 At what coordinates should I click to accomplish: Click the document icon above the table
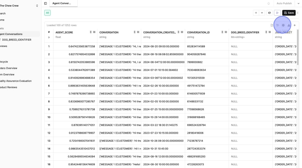(272, 25)
